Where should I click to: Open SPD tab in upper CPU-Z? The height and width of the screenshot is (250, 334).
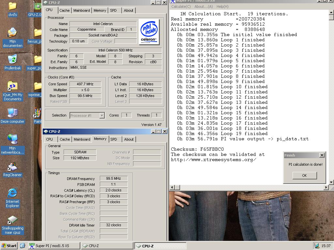point(113,10)
